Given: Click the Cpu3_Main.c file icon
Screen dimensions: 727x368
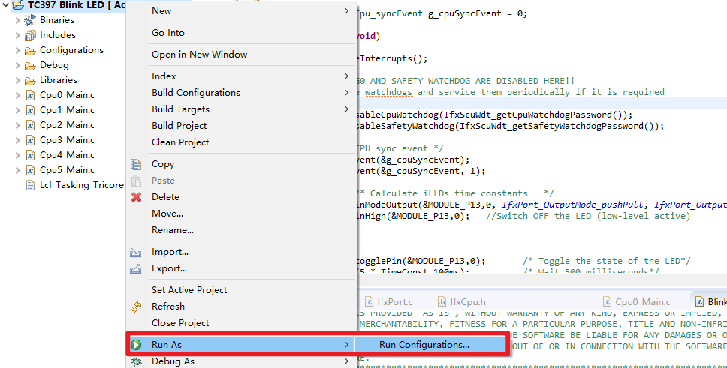Looking at the screenshot, I should coord(30,140).
